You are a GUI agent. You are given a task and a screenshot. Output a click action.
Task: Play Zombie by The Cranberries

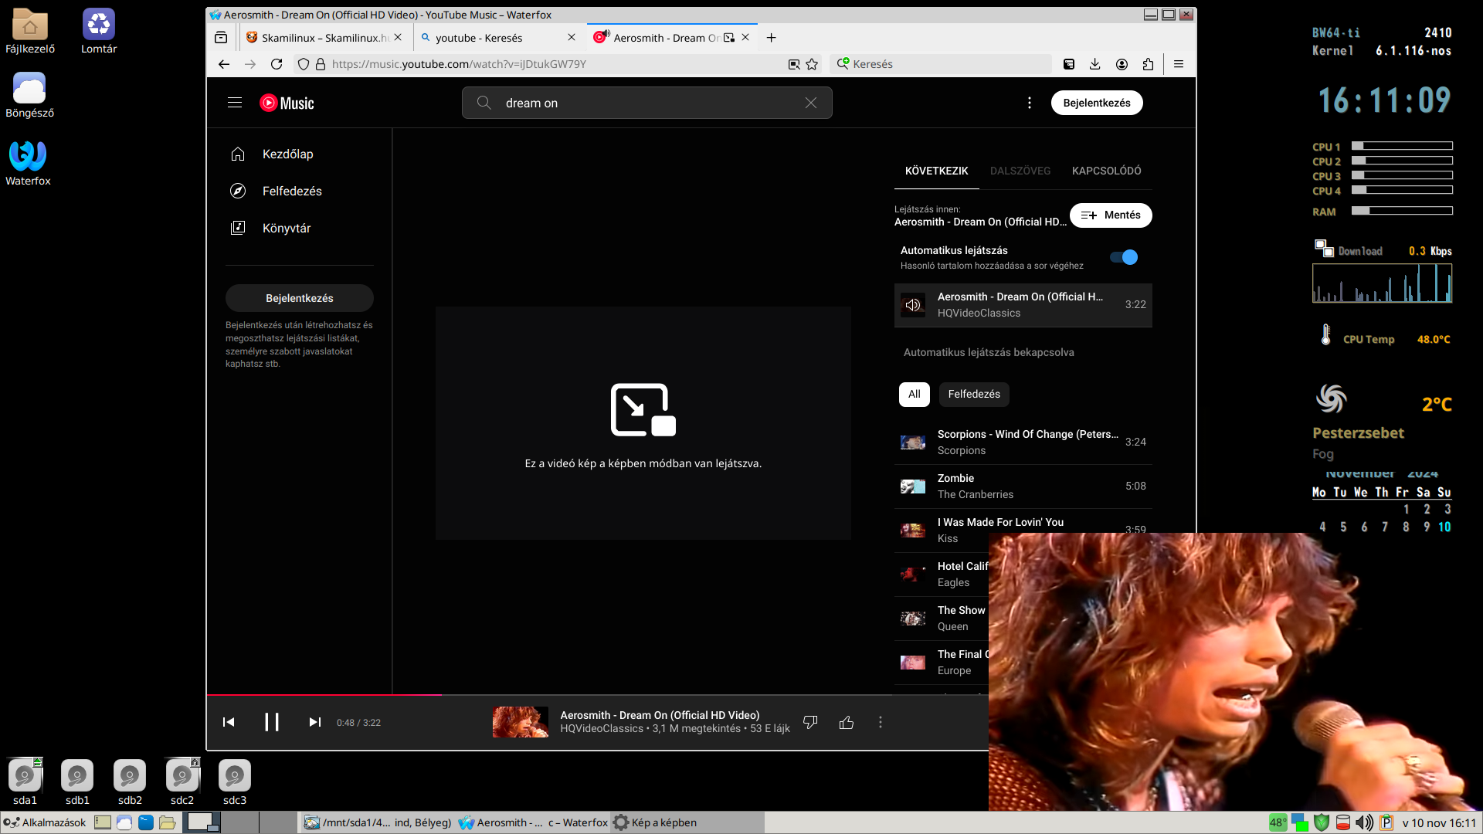pyautogui.click(x=1023, y=486)
